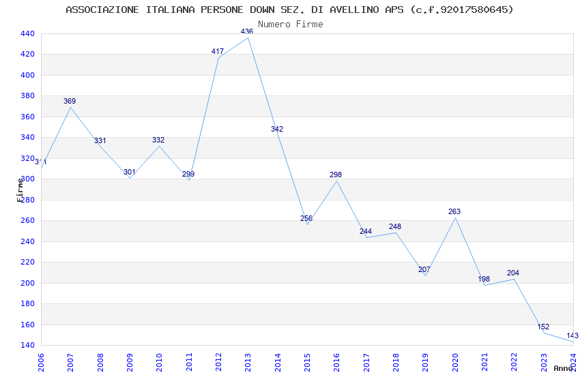The width and height of the screenshot is (580, 375).
Task: Click the x-axis year label 2020
Action: pos(455,362)
